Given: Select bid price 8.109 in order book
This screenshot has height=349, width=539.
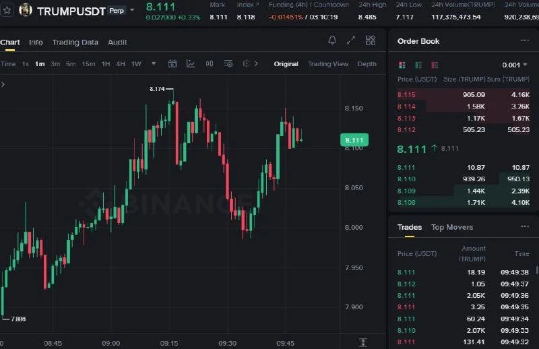Looking at the screenshot, I should [x=406, y=191].
